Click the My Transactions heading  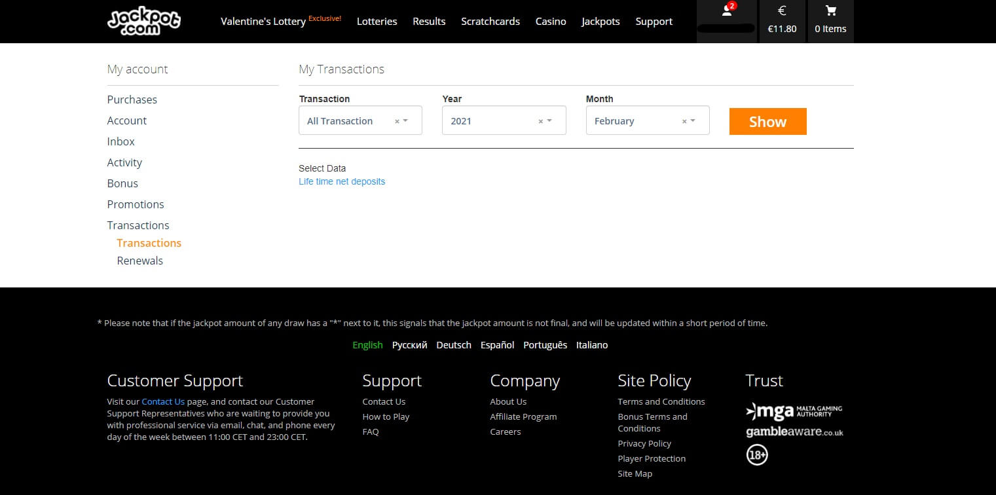[342, 69]
